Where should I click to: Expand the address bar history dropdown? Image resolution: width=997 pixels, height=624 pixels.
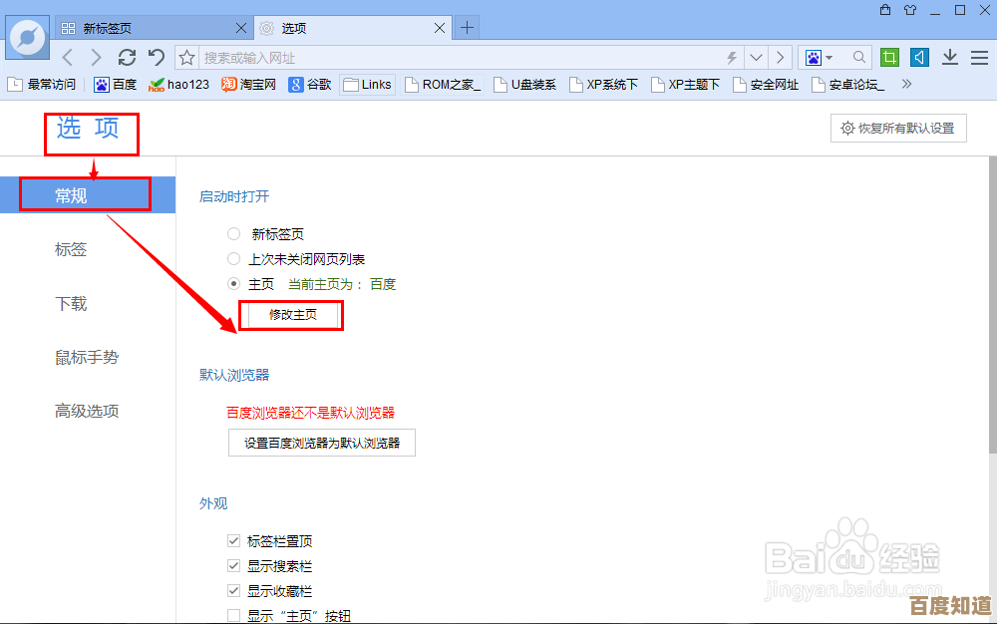[x=756, y=57]
